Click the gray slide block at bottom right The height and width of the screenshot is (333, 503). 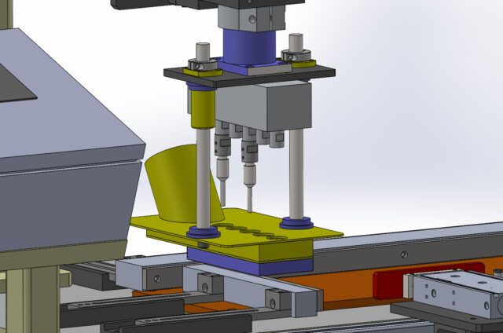pos(452,289)
